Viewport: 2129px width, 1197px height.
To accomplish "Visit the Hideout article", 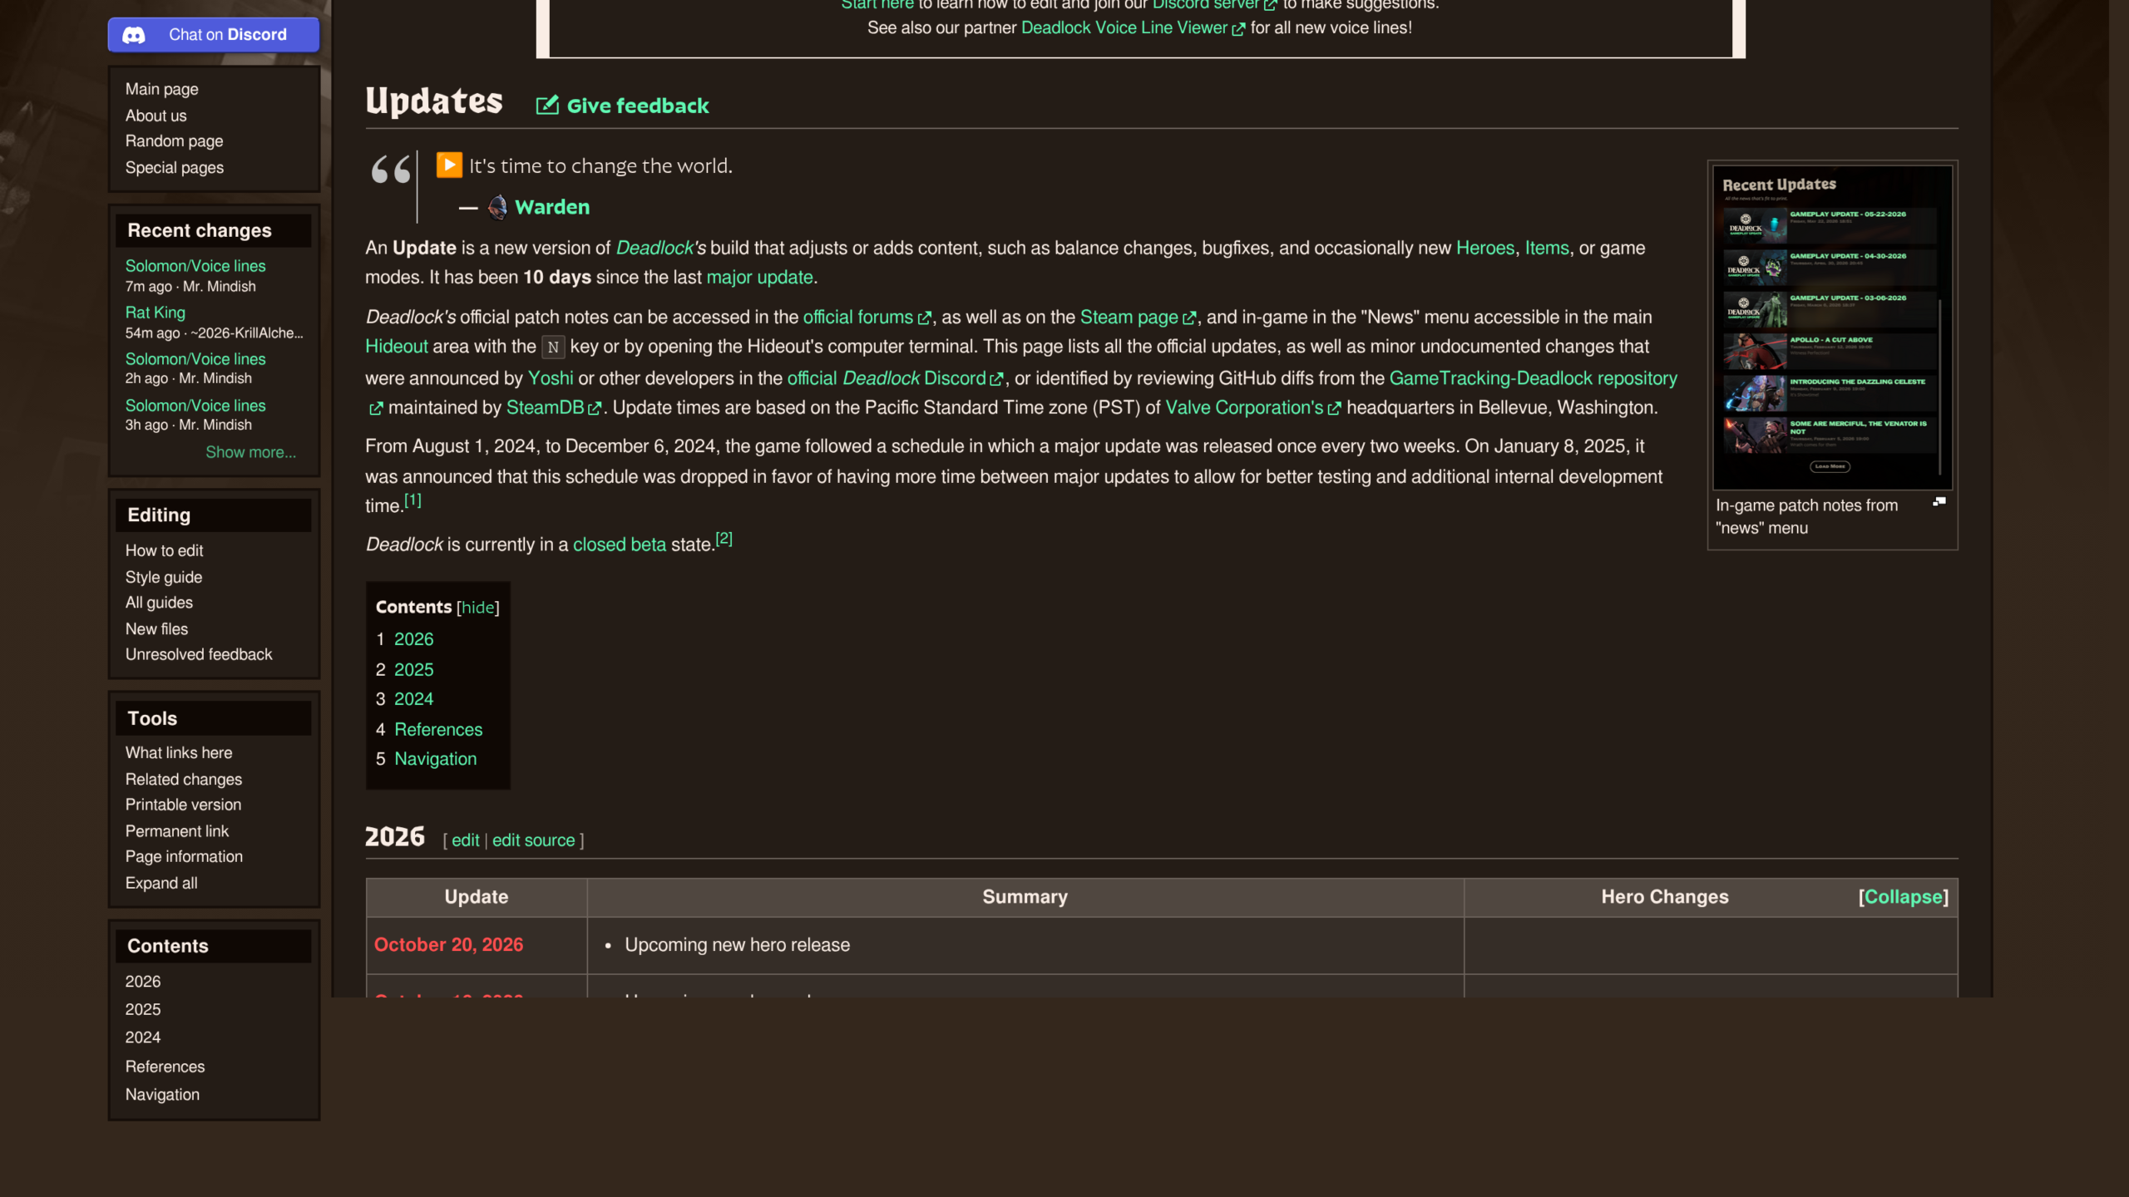I will 397,347.
